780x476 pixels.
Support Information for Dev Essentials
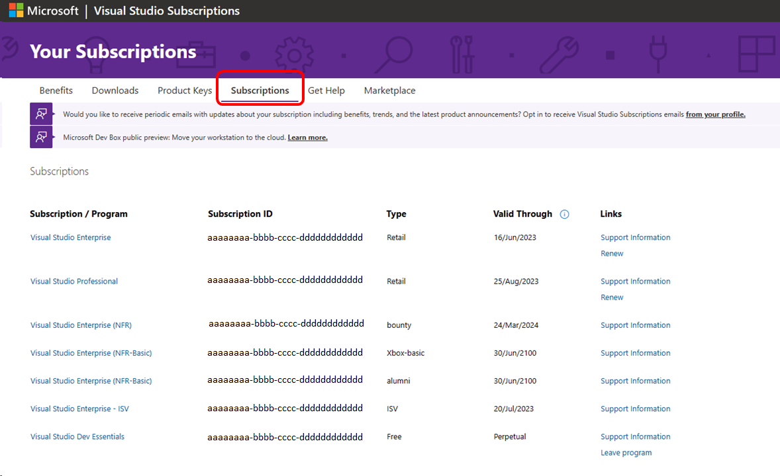[x=635, y=436]
